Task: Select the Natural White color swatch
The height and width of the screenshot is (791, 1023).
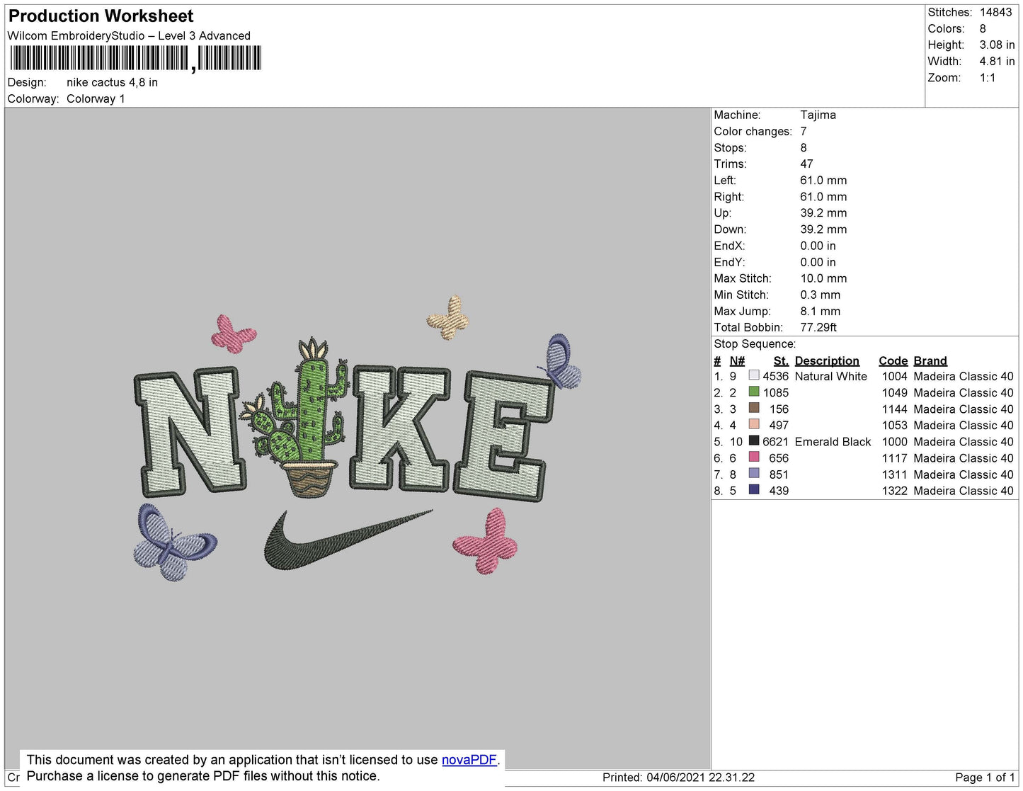Action: (x=754, y=375)
